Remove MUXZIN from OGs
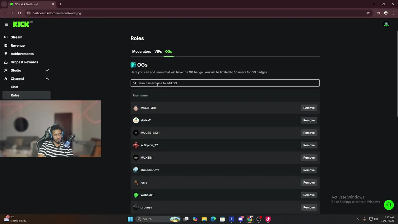The height and width of the screenshot is (224, 398). (309, 158)
